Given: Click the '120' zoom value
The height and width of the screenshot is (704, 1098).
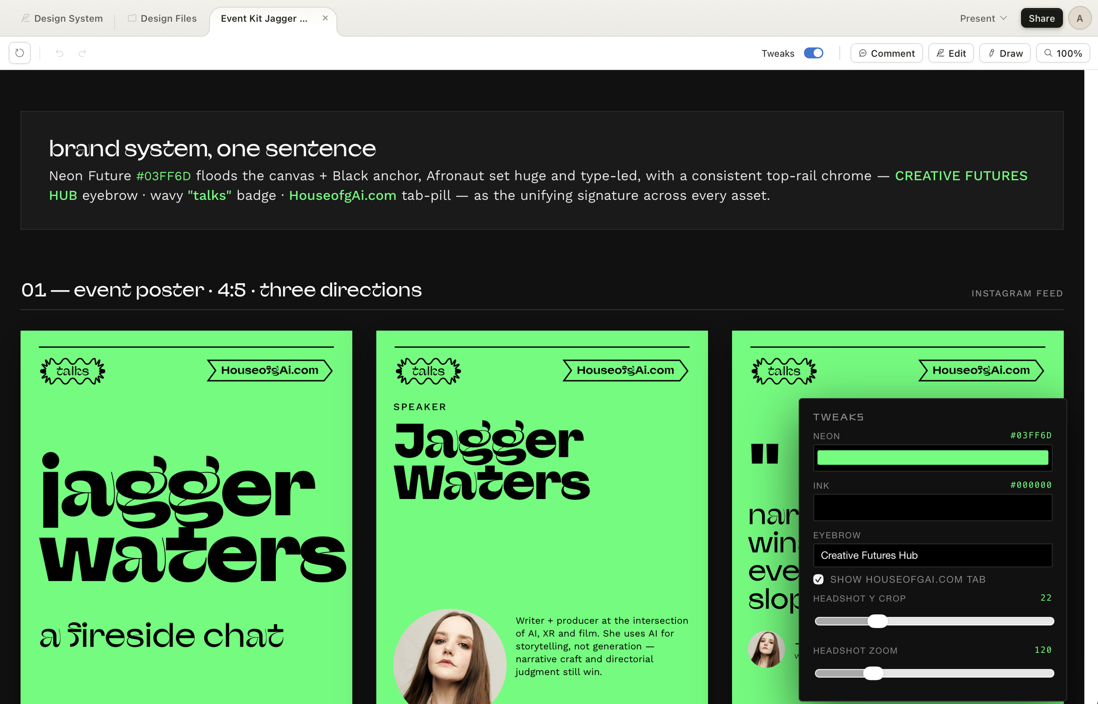Looking at the screenshot, I should pyautogui.click(x=1043, y=650).
